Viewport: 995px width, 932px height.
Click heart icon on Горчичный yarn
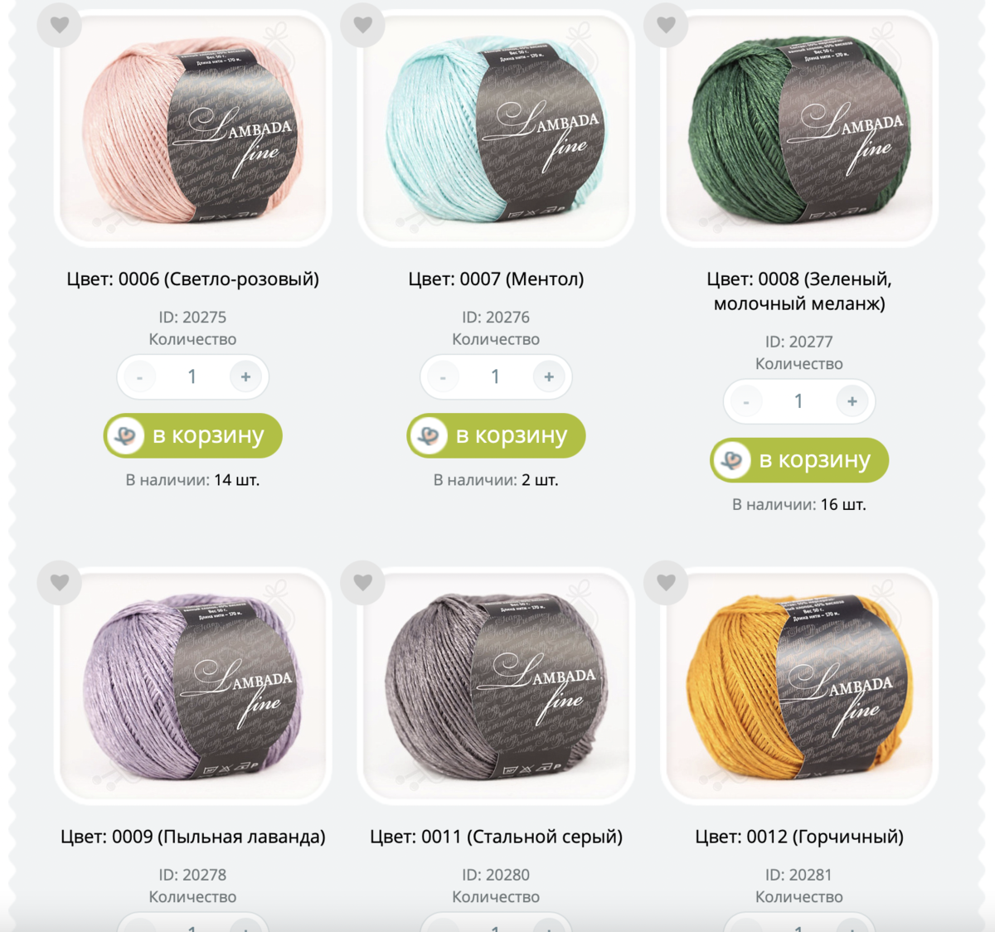click(x=667, y=582)
